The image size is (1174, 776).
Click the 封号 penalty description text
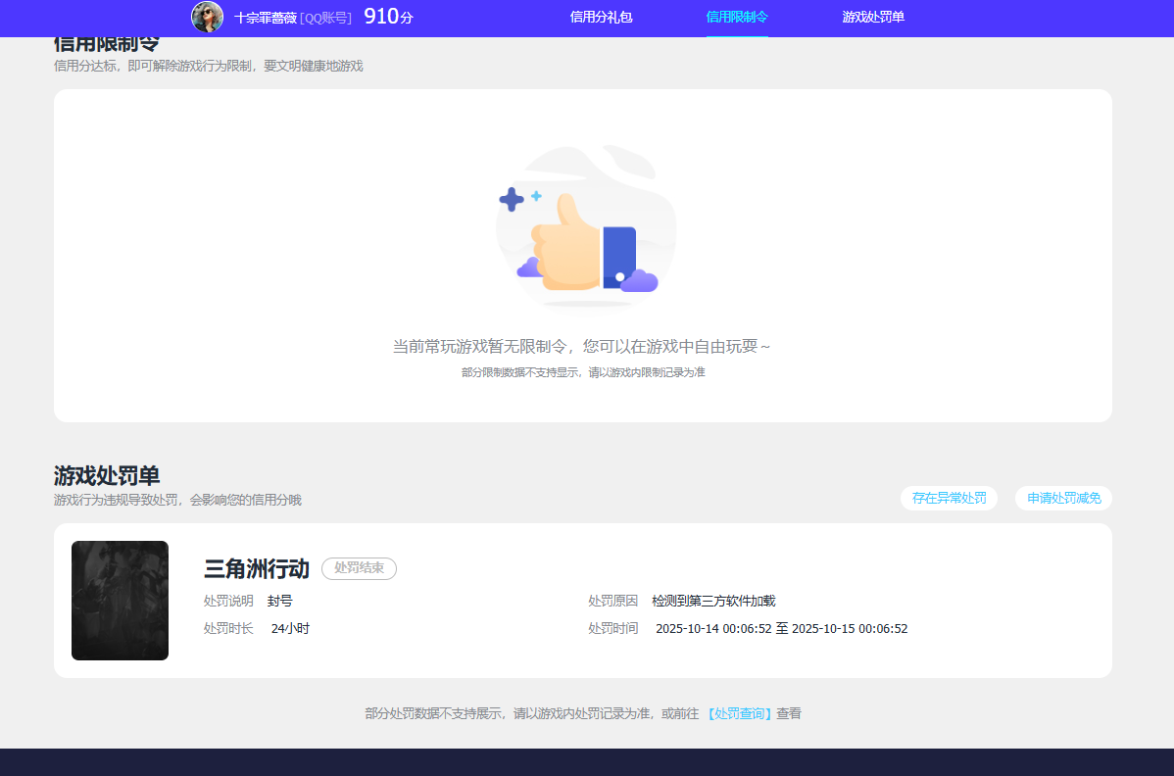pyautogui.click(x=281, y=601)
